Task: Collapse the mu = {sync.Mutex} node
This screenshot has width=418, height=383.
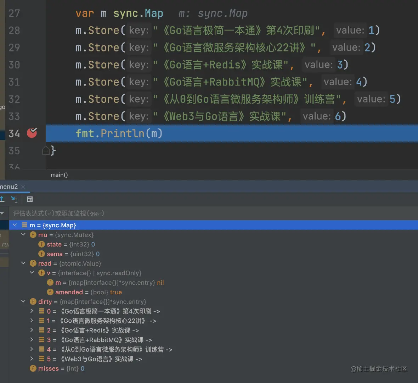Action: (23, 234)
